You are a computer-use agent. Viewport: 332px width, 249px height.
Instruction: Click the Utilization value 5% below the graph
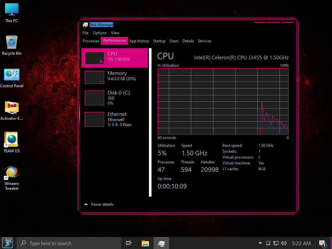pos(162,153)
